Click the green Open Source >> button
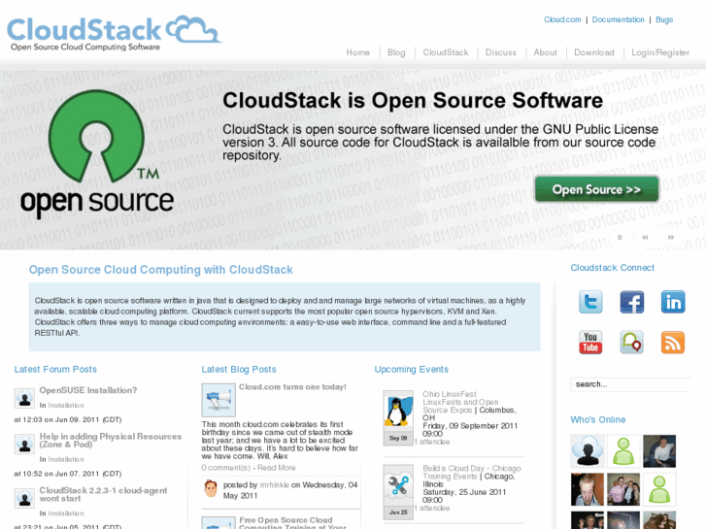706x529 pixels. click(x=596, y=189)
